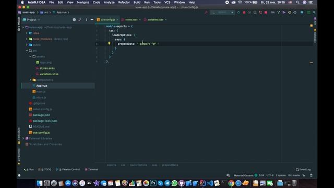Open the VCS menu

[167, 2]
